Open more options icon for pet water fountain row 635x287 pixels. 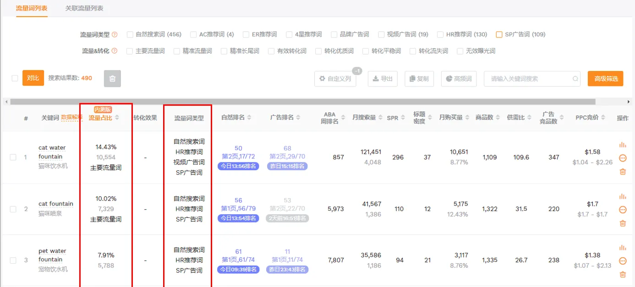pyautogui.click(x=623, y=261)
